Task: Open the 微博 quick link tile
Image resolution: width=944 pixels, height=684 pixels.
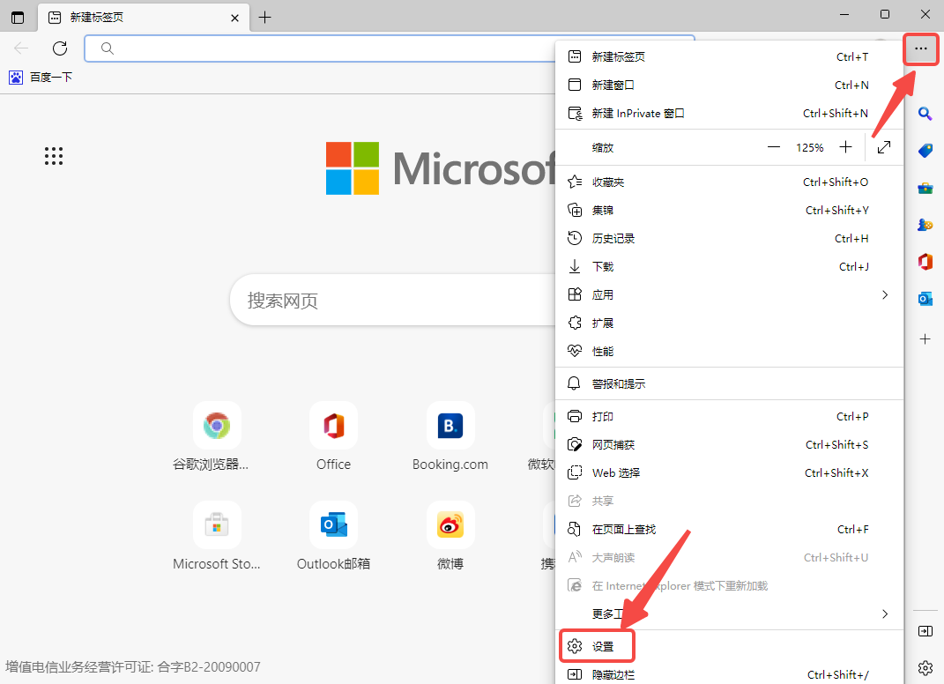Action: [x=450, y=525]
